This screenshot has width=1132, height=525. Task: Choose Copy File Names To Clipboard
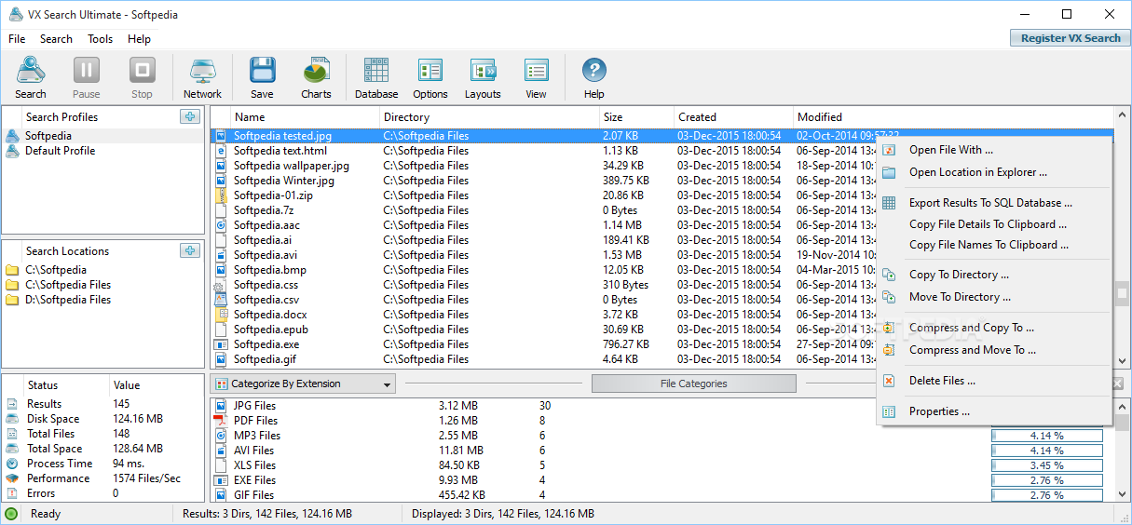pos(989,245)
